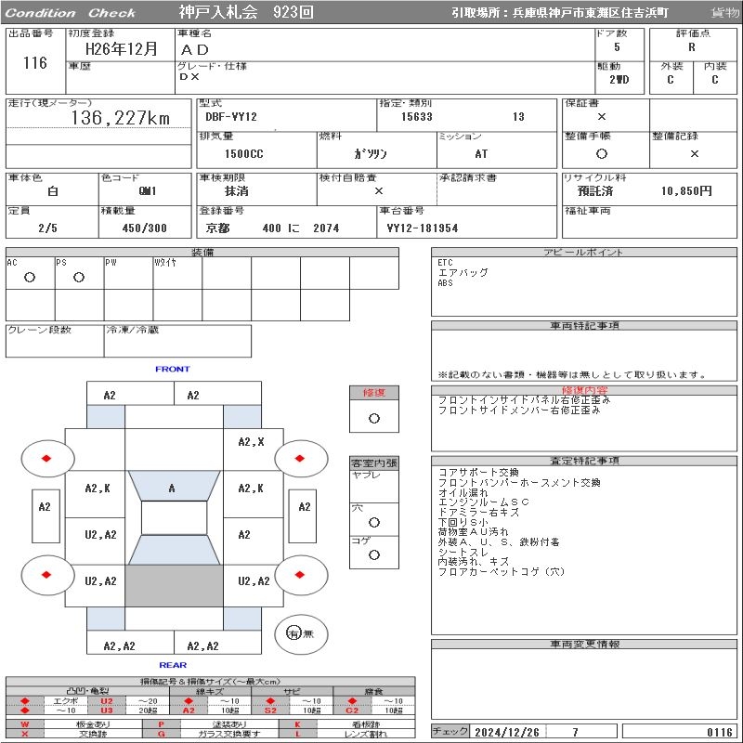Viewport: 743px width, 743px height.
Task: Click the Condition Check header title
Action: 70,13
